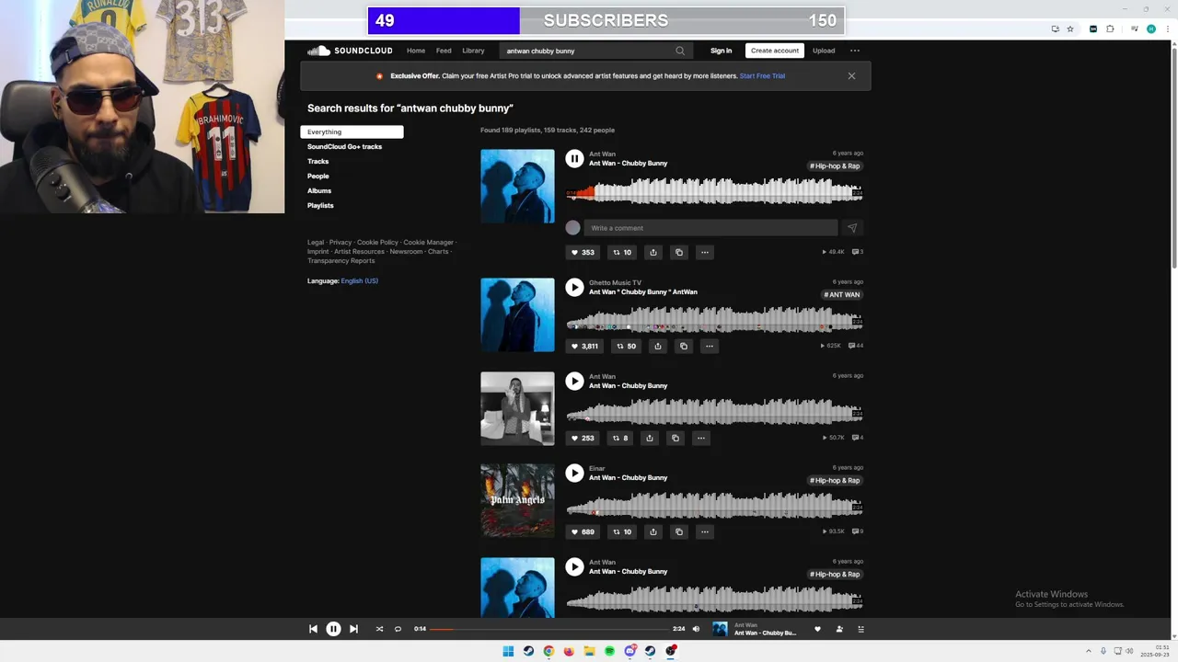
Task: Like the track with 689 likes
Action: (x=583, y=531)
